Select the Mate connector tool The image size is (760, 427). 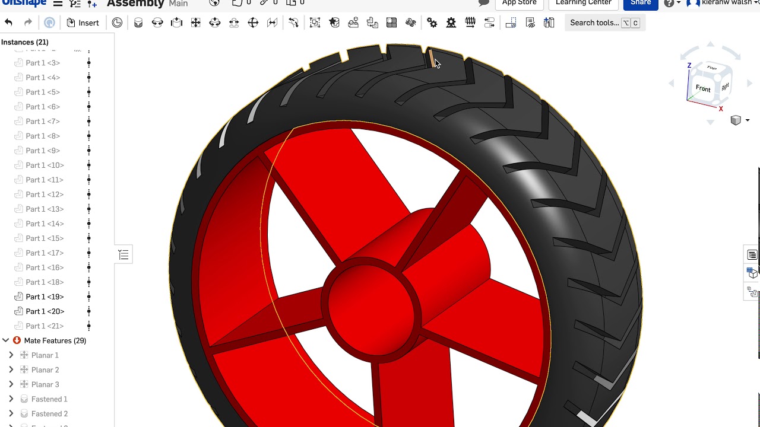pos(334,23)
